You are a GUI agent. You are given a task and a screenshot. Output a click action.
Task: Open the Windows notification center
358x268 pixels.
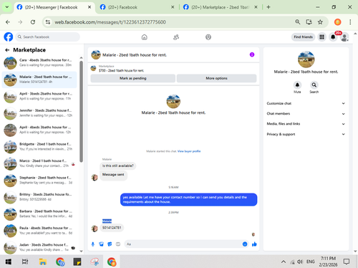click(x=347, y=262)
